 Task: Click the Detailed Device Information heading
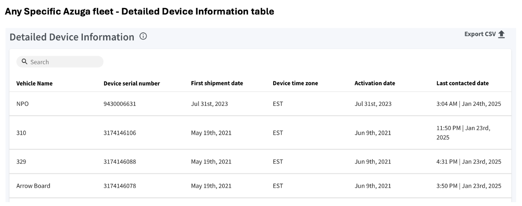(x=72, y=37)
